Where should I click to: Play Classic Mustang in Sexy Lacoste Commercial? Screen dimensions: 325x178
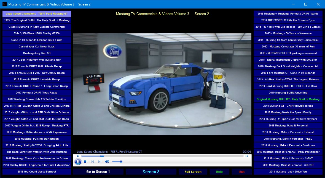click(37, 27)
